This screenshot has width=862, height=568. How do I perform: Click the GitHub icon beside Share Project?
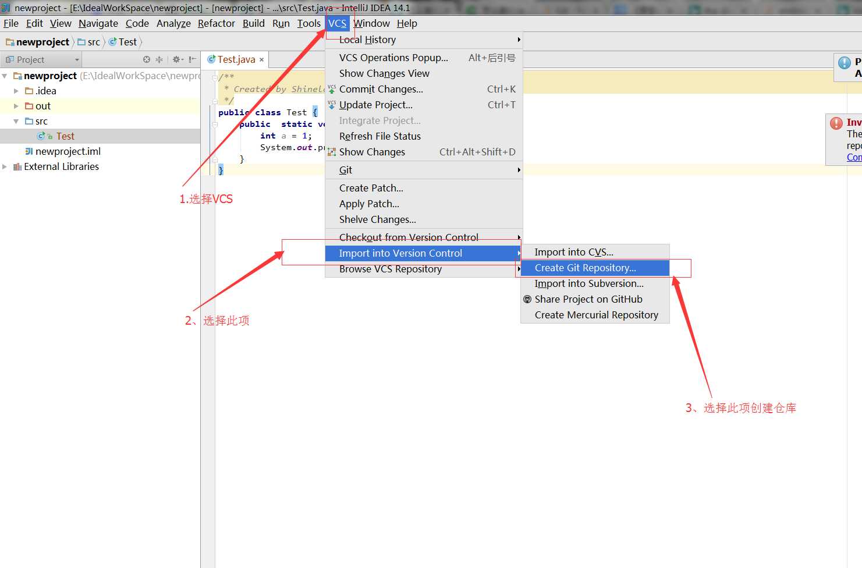pyautogui.click(x=527, y=299)
